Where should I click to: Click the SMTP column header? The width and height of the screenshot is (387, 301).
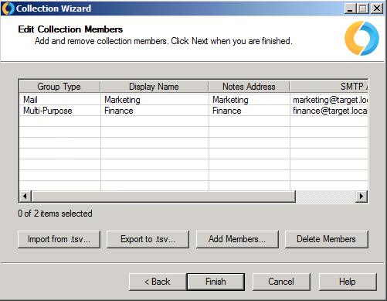click(329, 87)
